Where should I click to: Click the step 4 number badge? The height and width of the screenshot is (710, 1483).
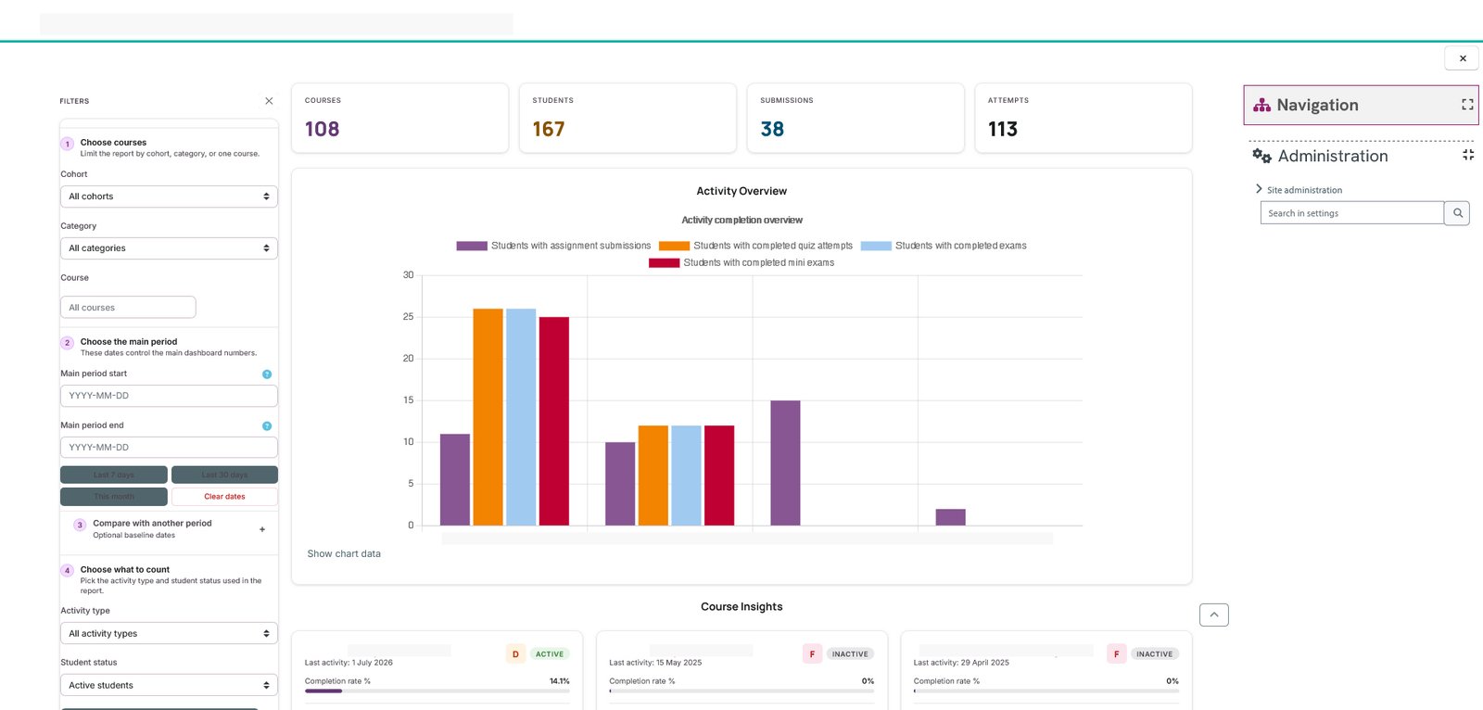click(68, 571)
